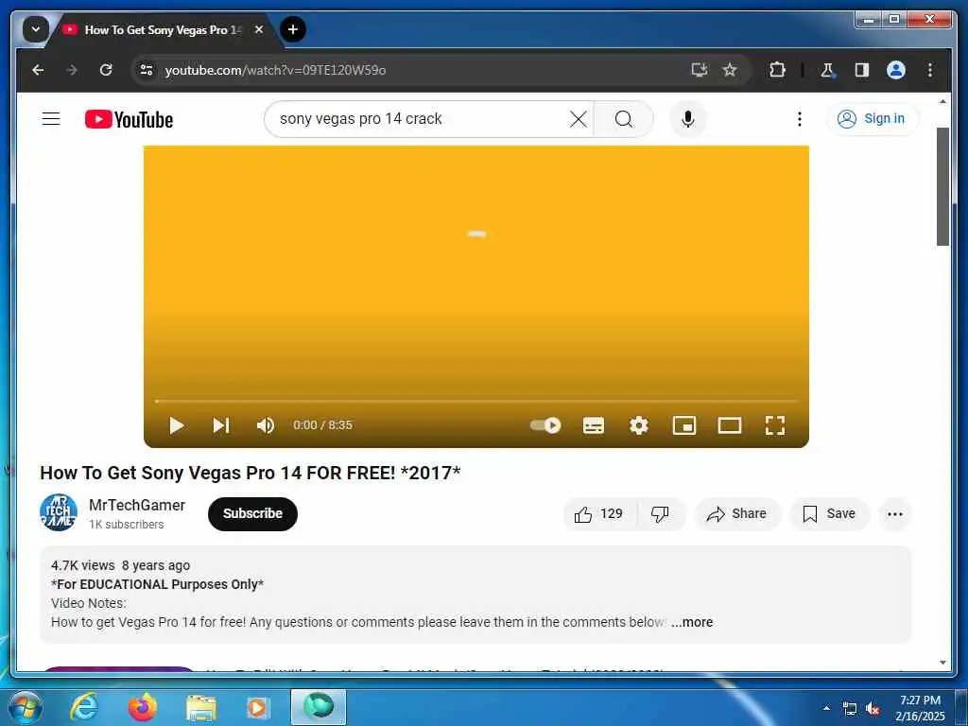Expand description with ...more
968x726 pixels.
pyautogui.click(x=692, y=622)
